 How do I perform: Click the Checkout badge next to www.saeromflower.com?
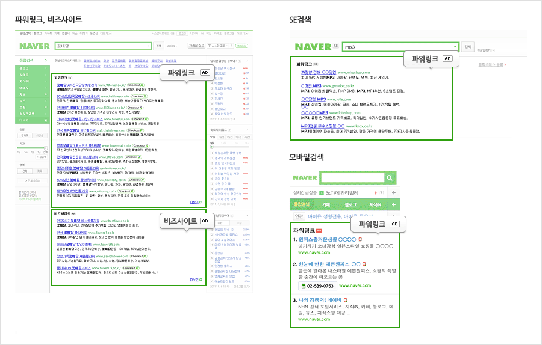pos(139,256)
